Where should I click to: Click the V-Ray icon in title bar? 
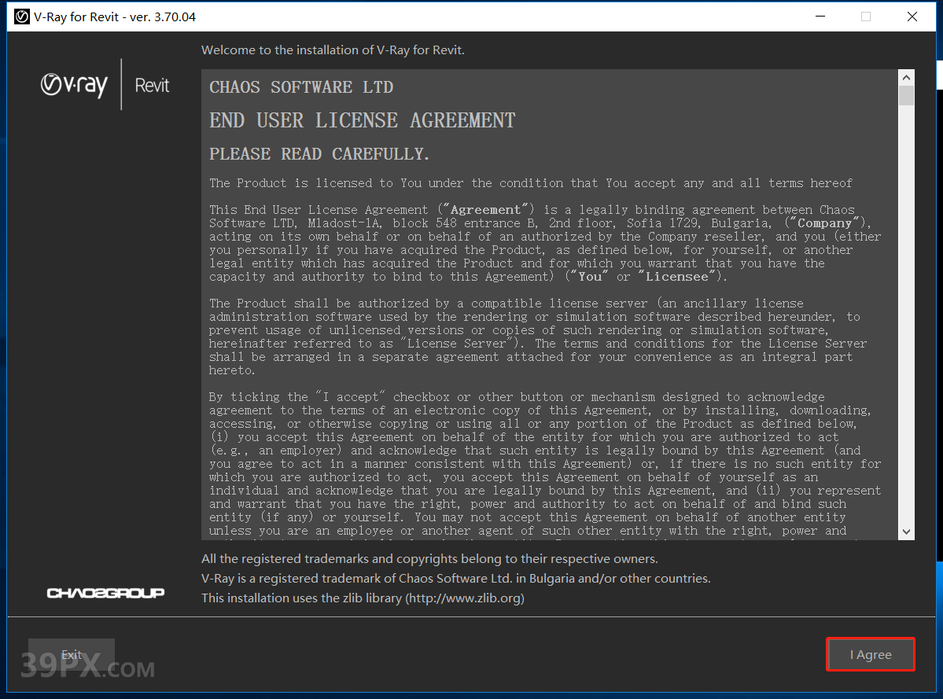pyautogui.click(x=22, y=17)
